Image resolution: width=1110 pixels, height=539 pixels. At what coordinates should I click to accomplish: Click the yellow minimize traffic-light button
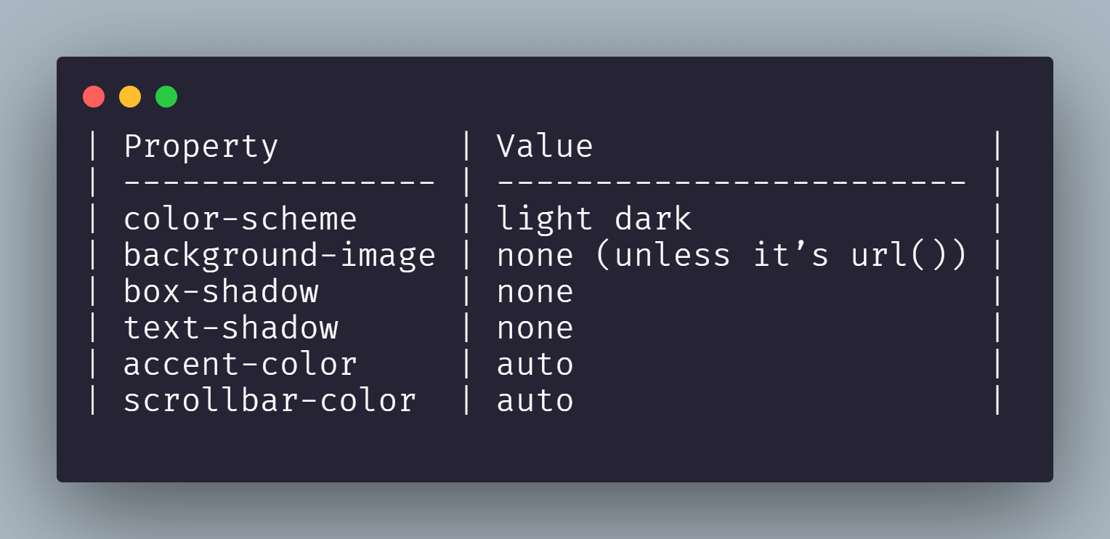coord(129,96)
